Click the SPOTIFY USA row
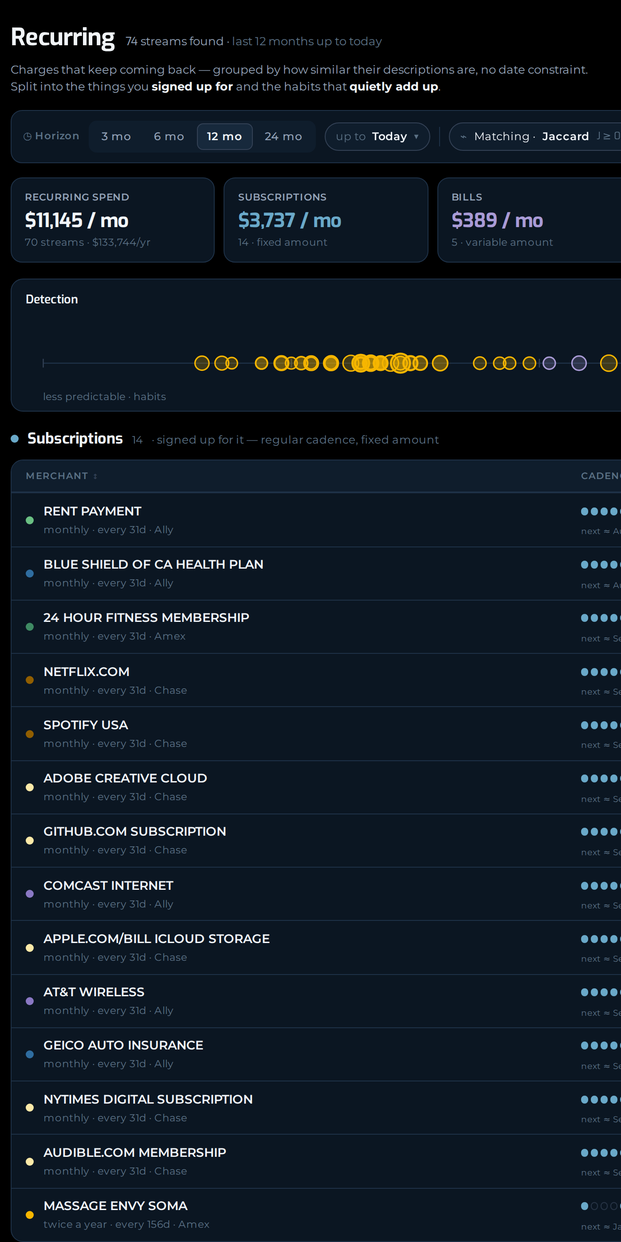Viewport: 621px width, 1242px height. pyautogui.click(x=316, y=733)
